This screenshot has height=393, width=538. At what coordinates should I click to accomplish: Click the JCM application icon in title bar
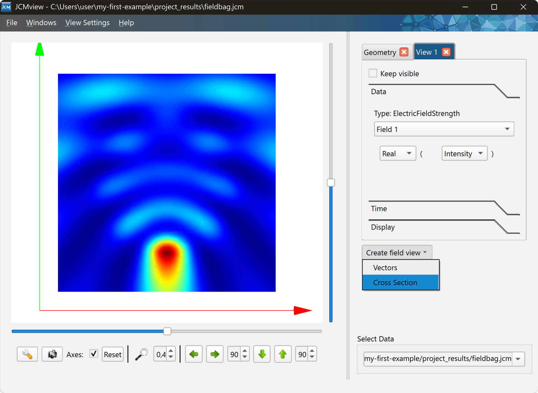tap(6, 7)
